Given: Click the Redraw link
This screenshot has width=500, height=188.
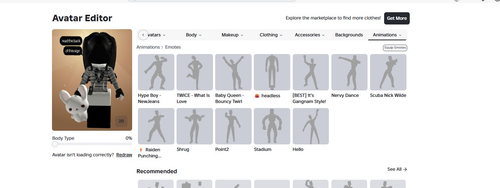Looking at the screenshot, I should point(124,155).
